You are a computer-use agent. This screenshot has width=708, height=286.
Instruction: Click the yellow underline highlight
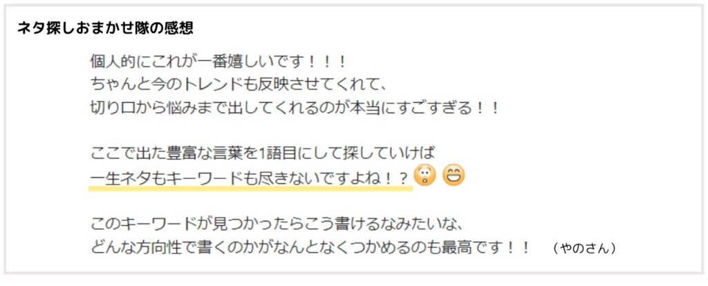click(251, 188)
